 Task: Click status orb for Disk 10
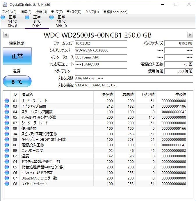click(x=51, y=17)
